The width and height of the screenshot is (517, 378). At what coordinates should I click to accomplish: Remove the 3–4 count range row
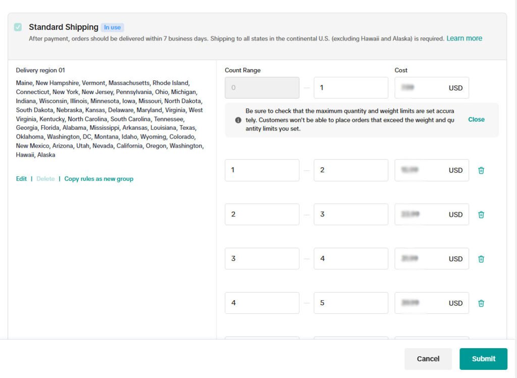point(481,259)
